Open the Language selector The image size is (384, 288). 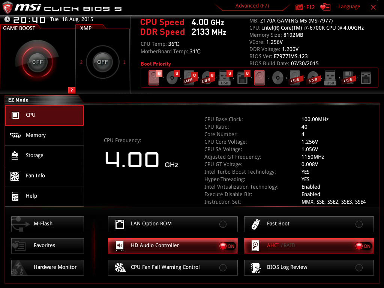point(349,7)
